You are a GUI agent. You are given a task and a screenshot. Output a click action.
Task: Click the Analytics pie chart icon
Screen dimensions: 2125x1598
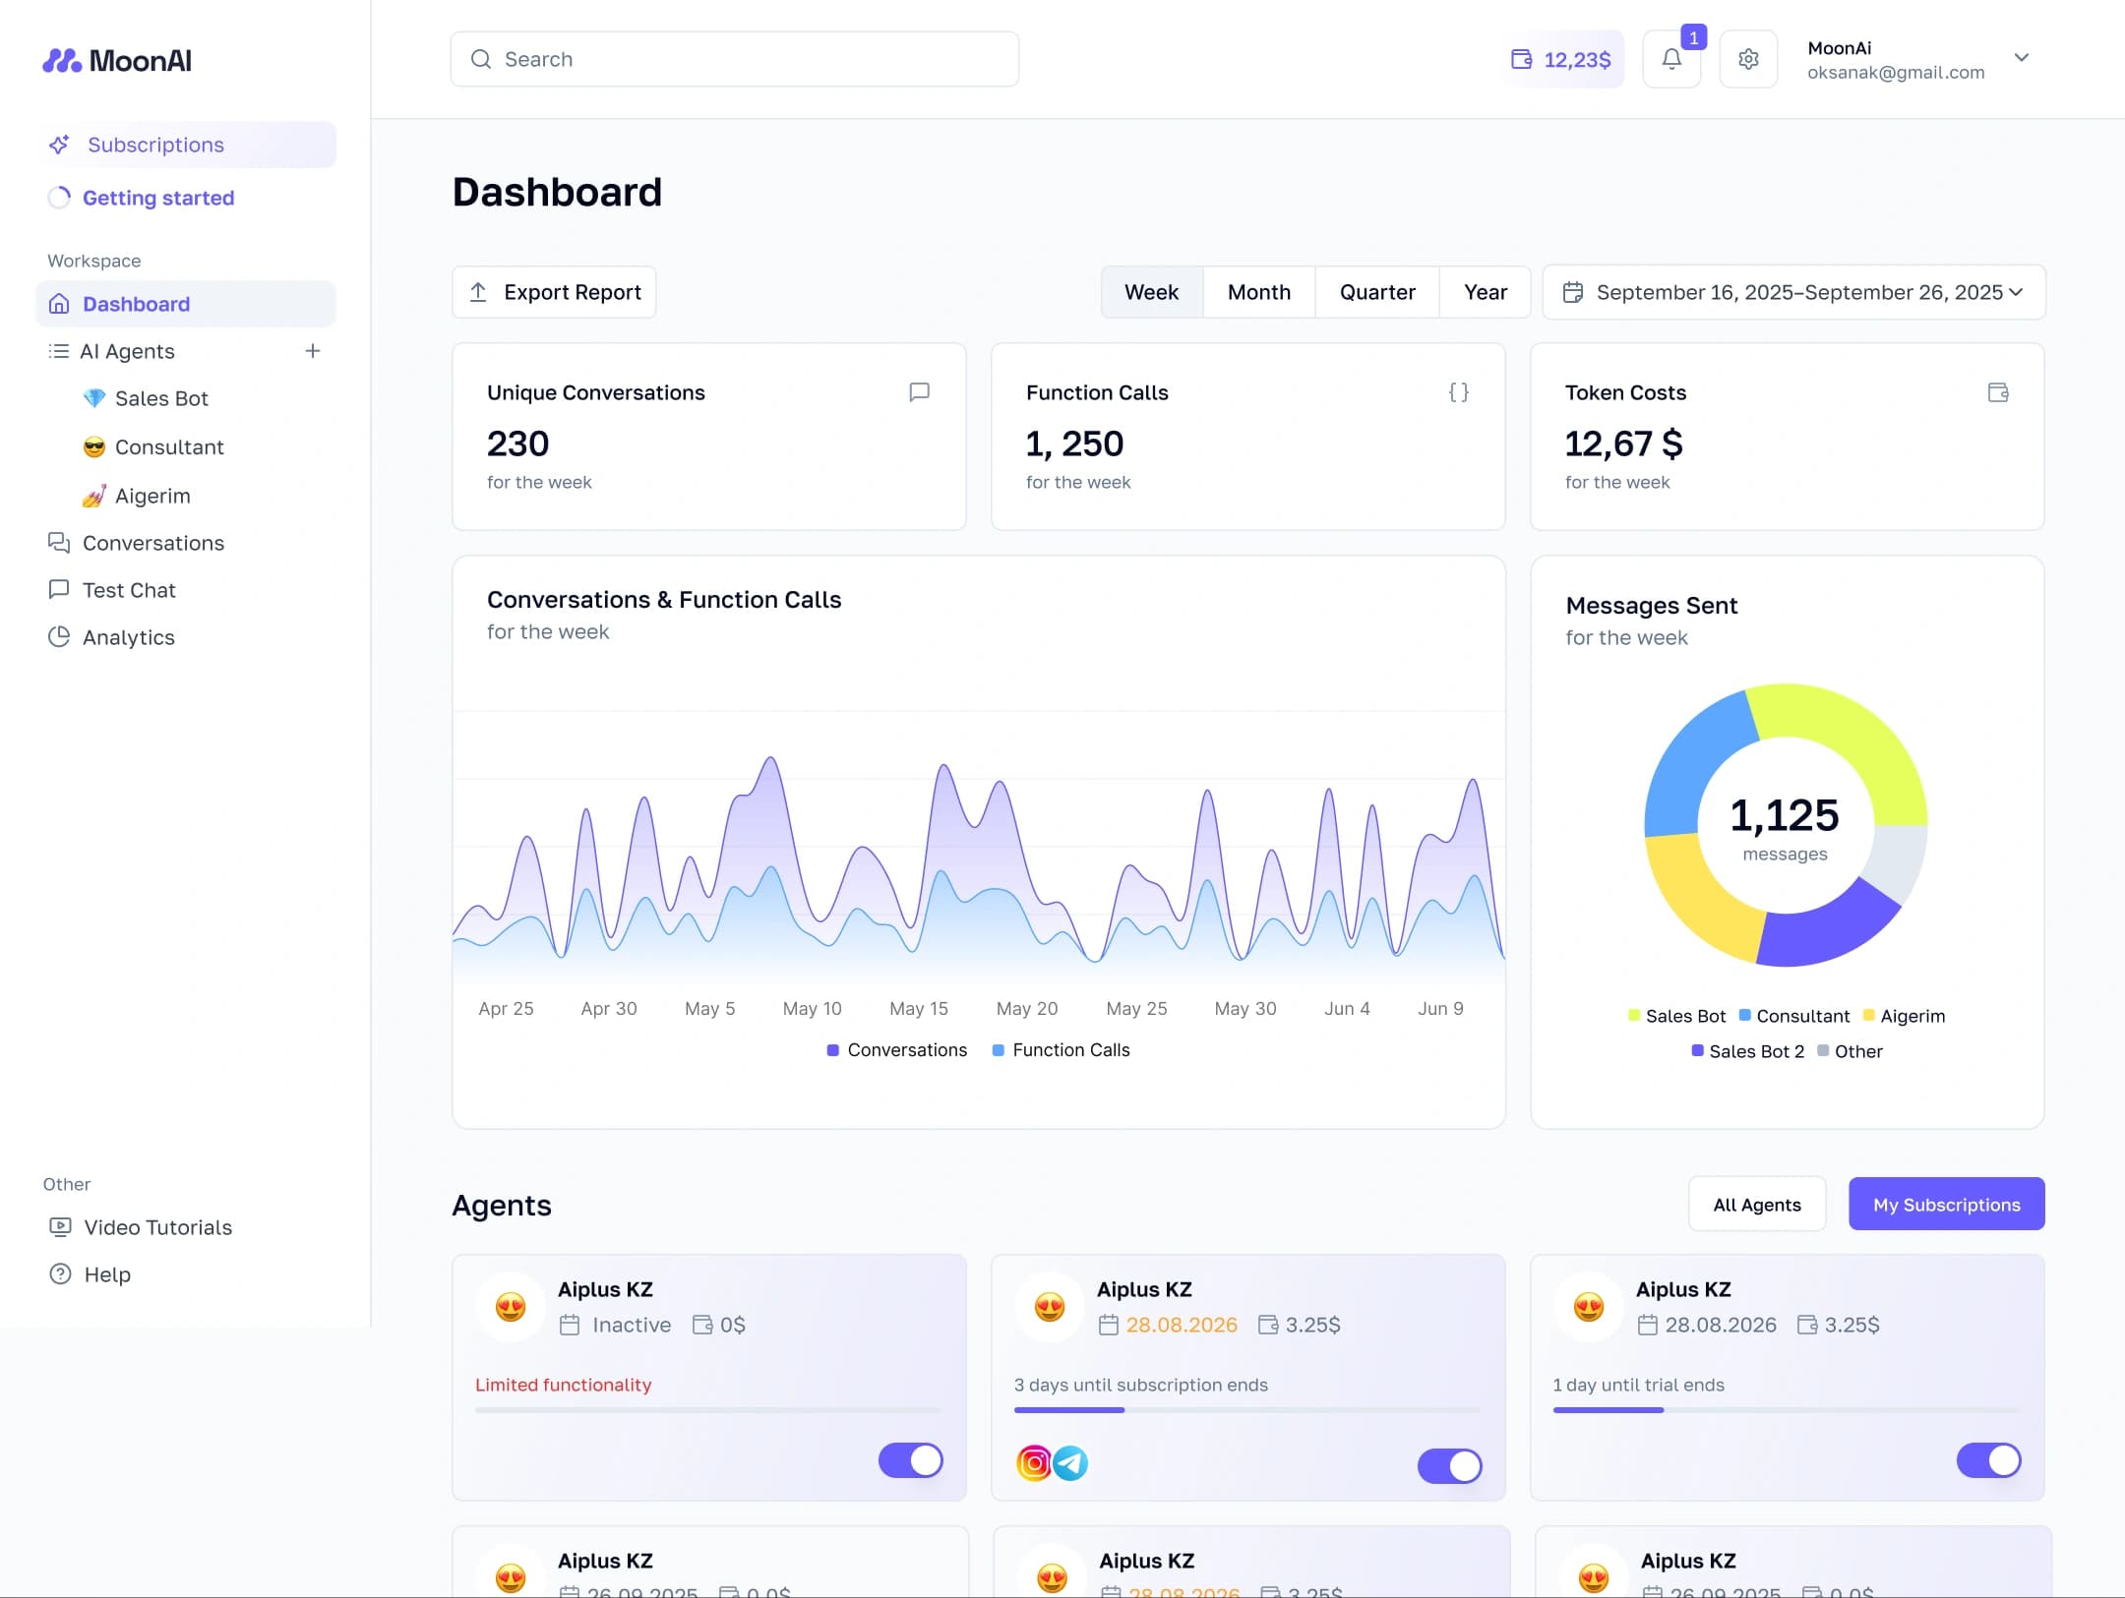coord(59,637)
